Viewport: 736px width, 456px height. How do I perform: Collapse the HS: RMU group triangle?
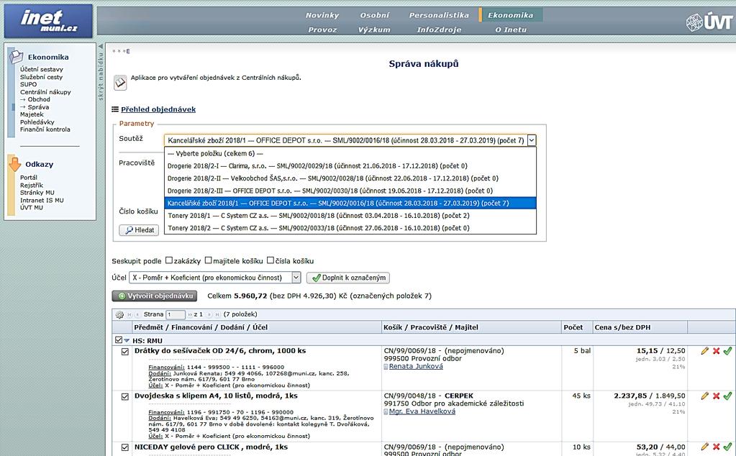click(x=127, y=341)
